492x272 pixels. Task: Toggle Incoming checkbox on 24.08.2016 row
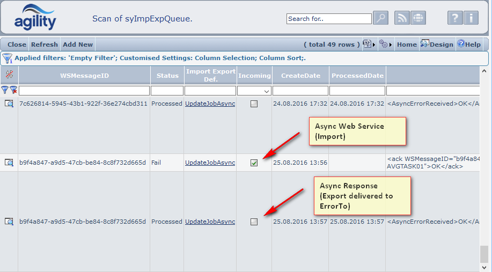click(x=254, y=104)
